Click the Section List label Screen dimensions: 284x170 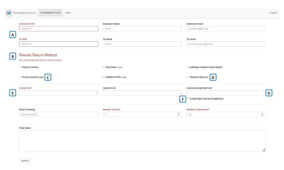(109, 88)
